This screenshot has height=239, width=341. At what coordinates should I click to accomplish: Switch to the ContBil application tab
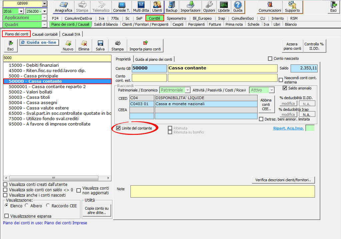[x=154, y=18]
